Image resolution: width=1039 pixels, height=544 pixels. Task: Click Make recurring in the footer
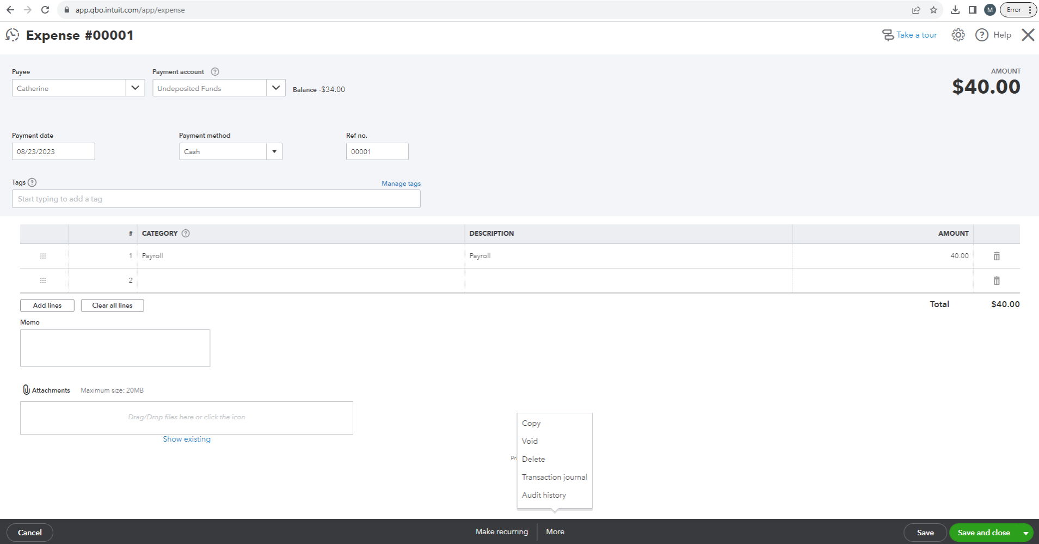pyautogui.click(x=502, y=531)
